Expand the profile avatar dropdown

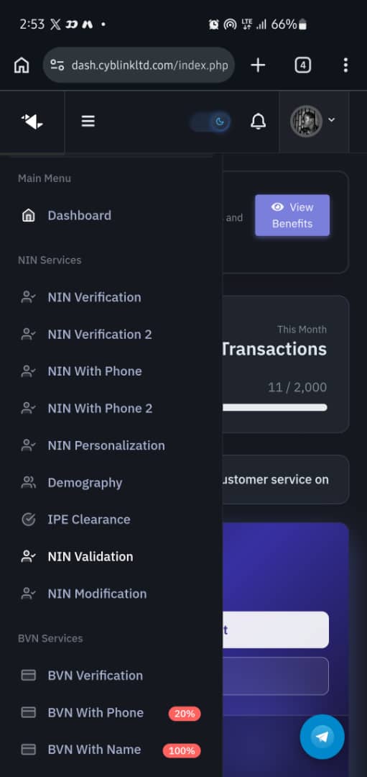coord(314,121)
